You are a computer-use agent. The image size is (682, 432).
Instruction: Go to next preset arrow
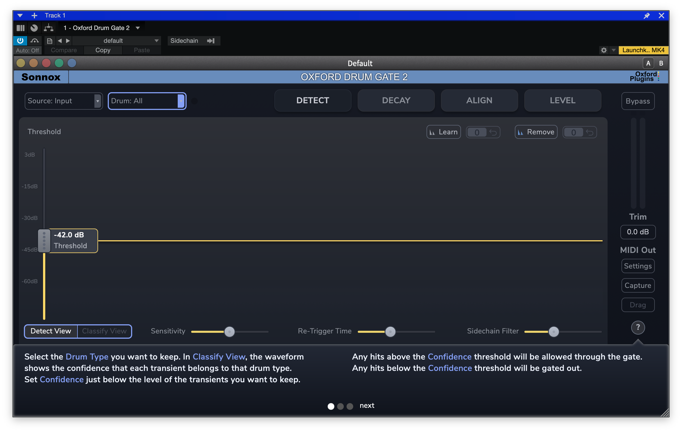tap(68, 41)
